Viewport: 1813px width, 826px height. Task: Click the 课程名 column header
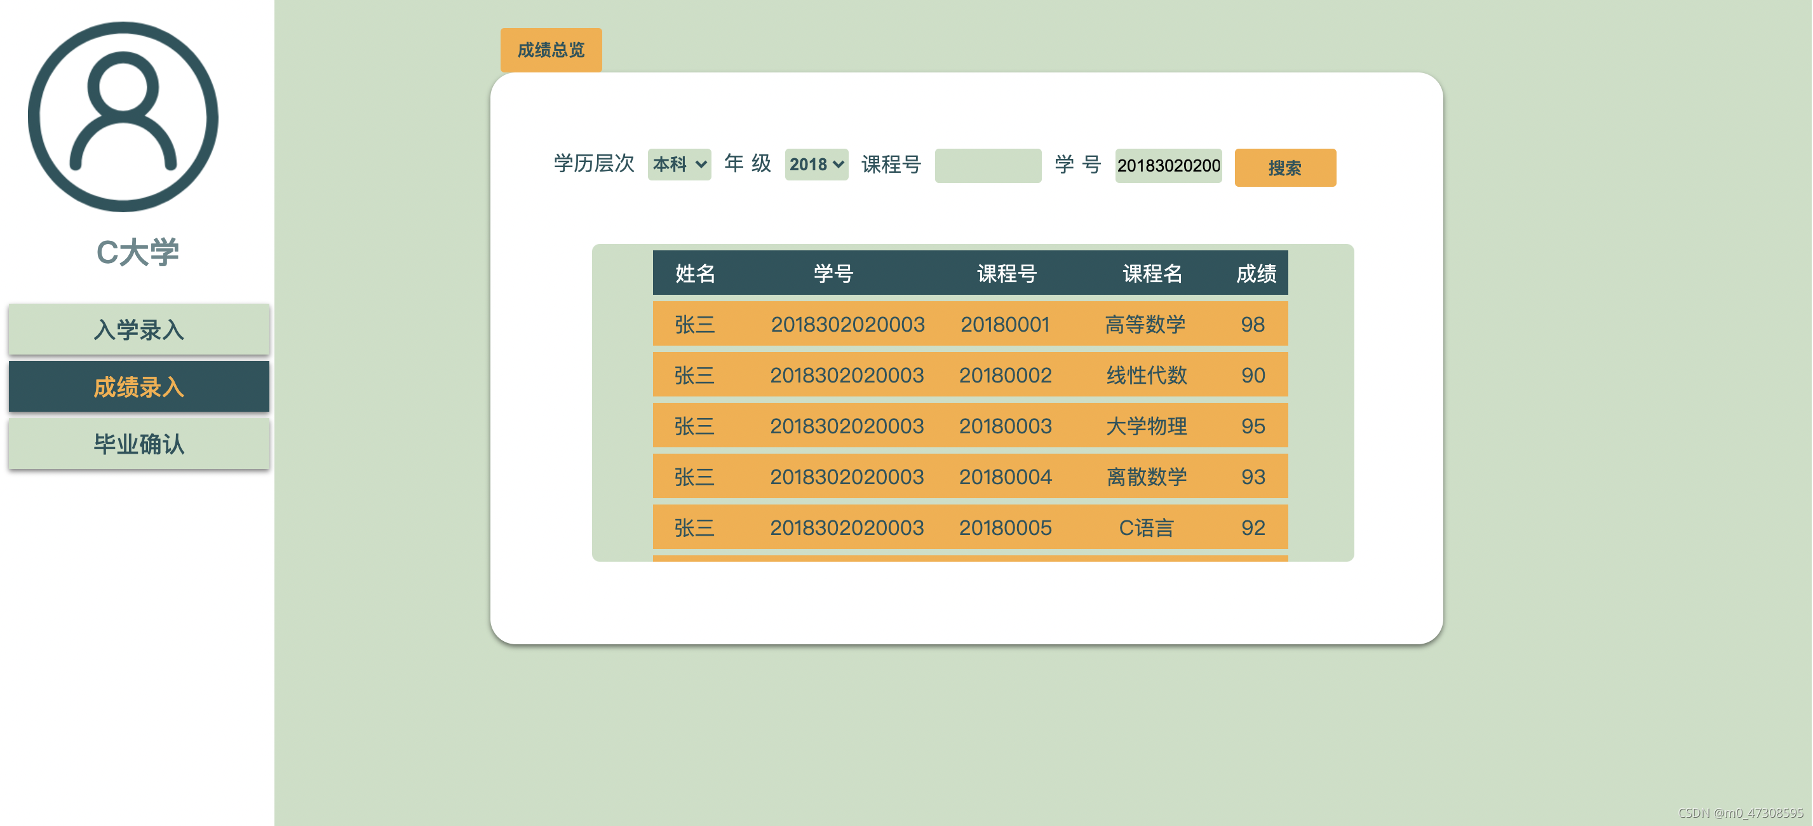pyautogui.click(x=1152, y=273)
